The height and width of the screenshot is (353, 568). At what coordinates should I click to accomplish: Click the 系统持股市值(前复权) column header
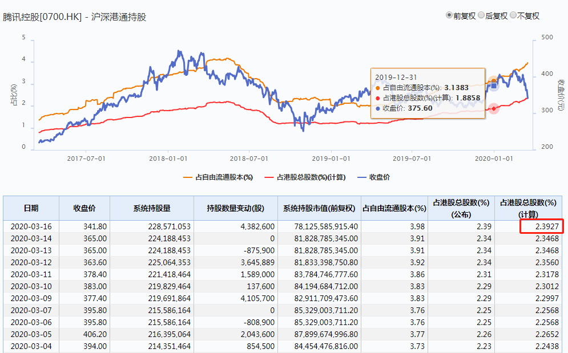tap(319, 208)
